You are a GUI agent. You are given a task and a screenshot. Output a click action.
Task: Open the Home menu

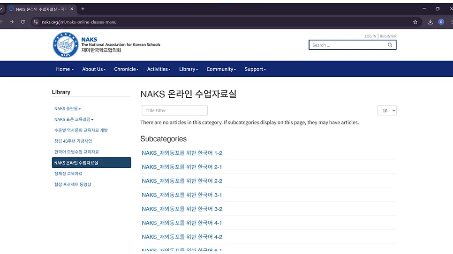[65, 69]
